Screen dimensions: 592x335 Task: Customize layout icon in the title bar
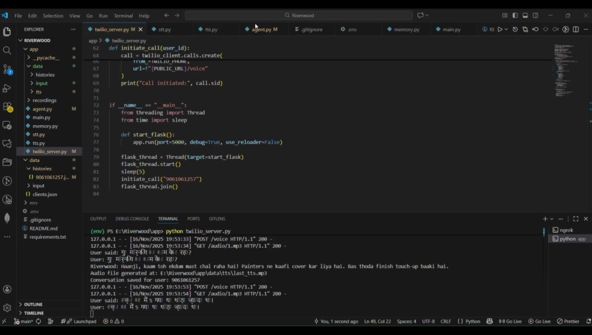click(x=505, y=15)
